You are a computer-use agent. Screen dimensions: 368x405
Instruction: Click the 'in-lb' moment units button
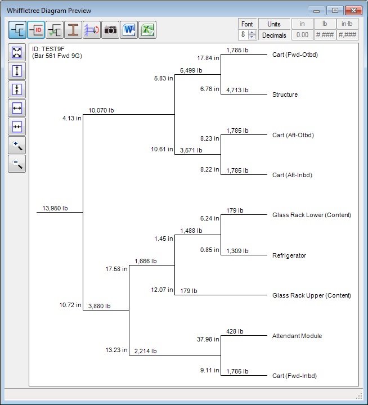point(347,24)
